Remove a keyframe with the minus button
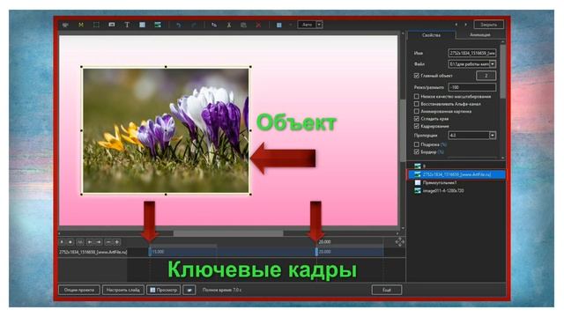The image size is (564, 317). click(108, 242)
